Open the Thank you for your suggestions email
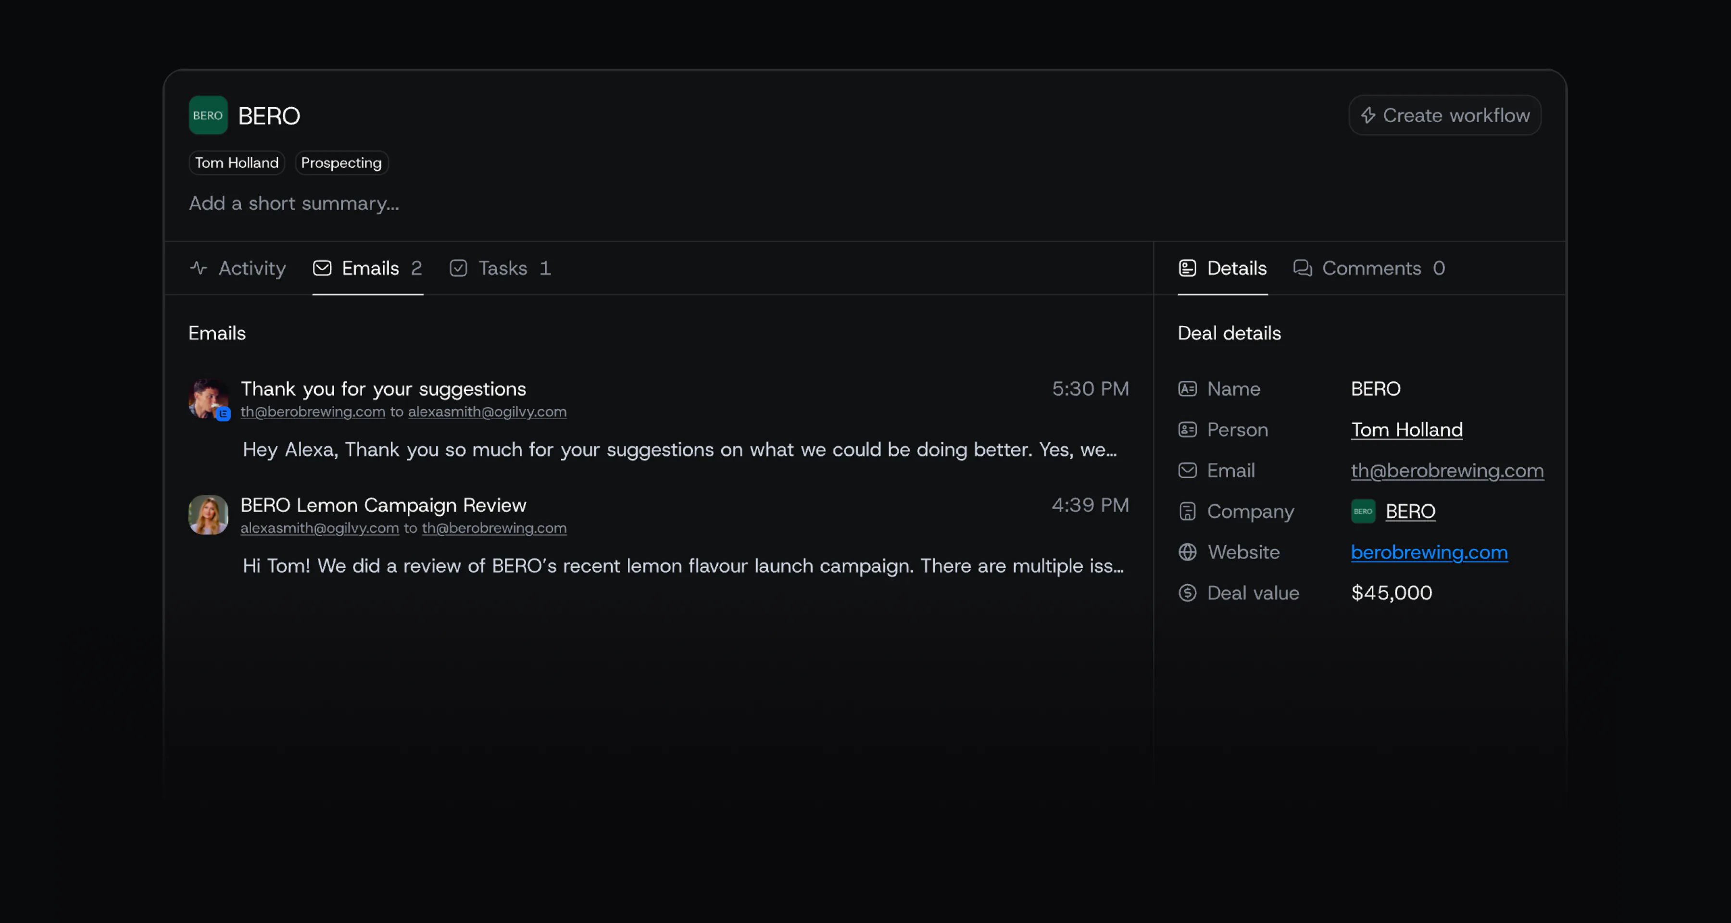Image resolution: width=1731 pixels, height=923 pixels. click(383, 388)
